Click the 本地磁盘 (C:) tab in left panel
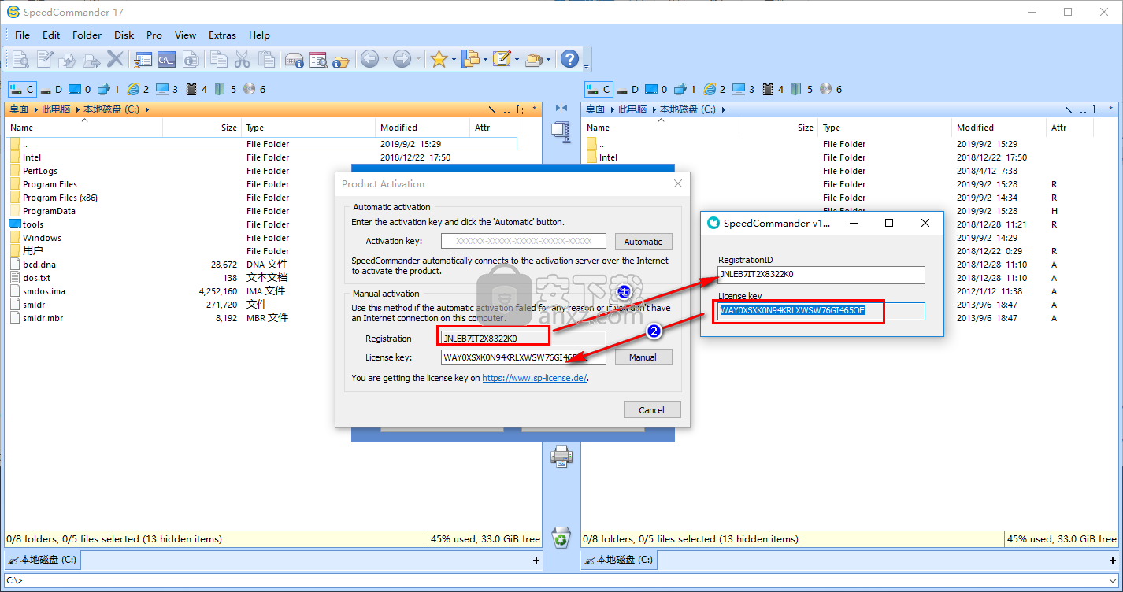This screenshot has height=592, width=1123. pyautogui.click(x=43, y=561)
